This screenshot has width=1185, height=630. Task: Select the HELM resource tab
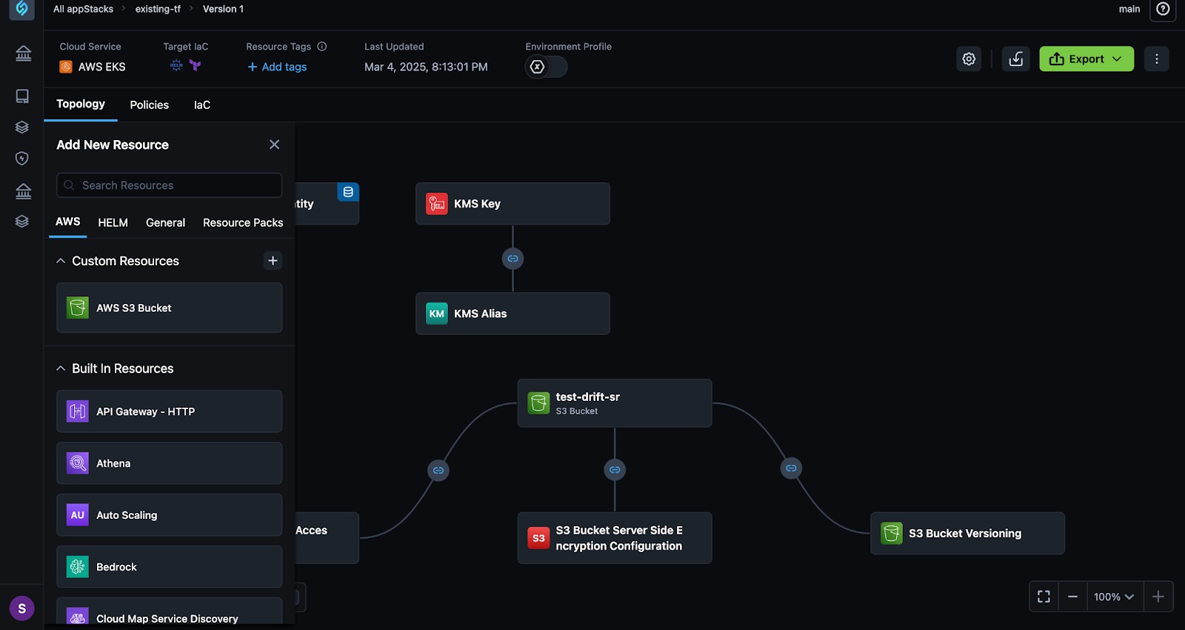[x=113, y=222]
